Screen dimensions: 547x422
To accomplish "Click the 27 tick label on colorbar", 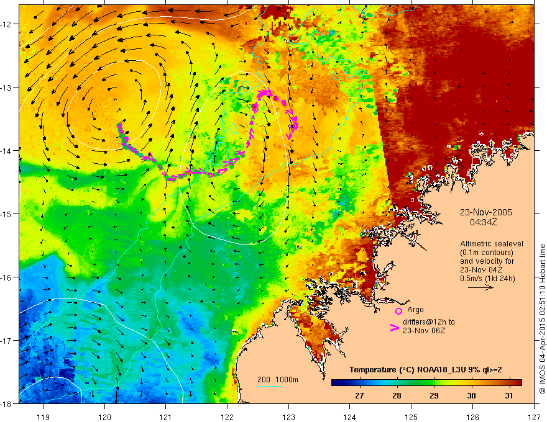I will click(359, 396).
